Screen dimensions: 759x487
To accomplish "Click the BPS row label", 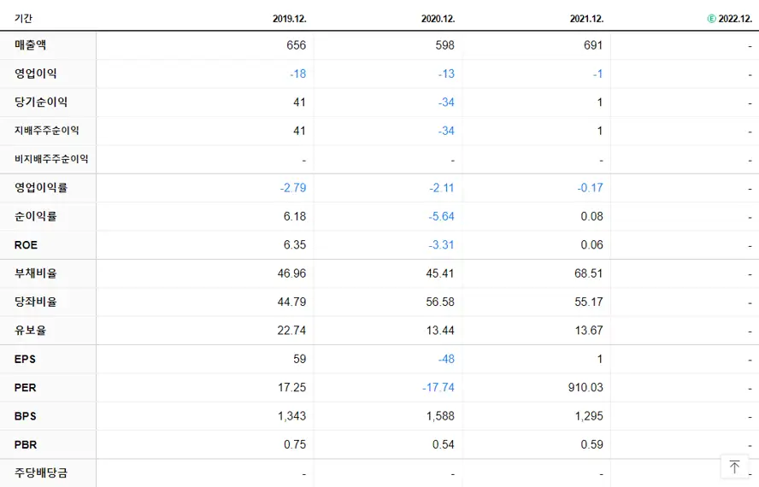I will (x=25, y=416).
